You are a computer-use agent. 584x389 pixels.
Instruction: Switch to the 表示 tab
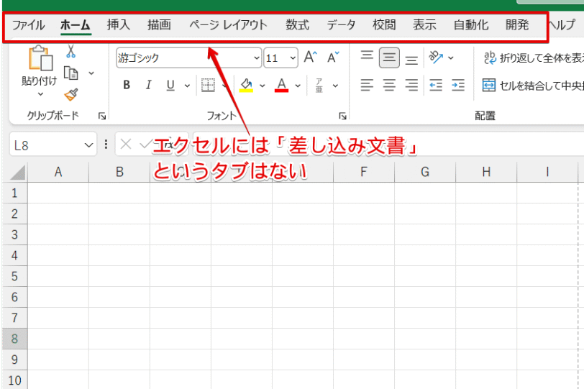click(x=424, y=25)
